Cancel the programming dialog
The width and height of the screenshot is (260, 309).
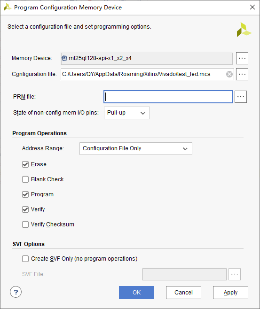(183, 293)
